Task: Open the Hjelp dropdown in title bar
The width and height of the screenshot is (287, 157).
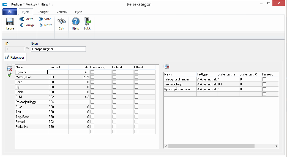Action: coord(45,4)
